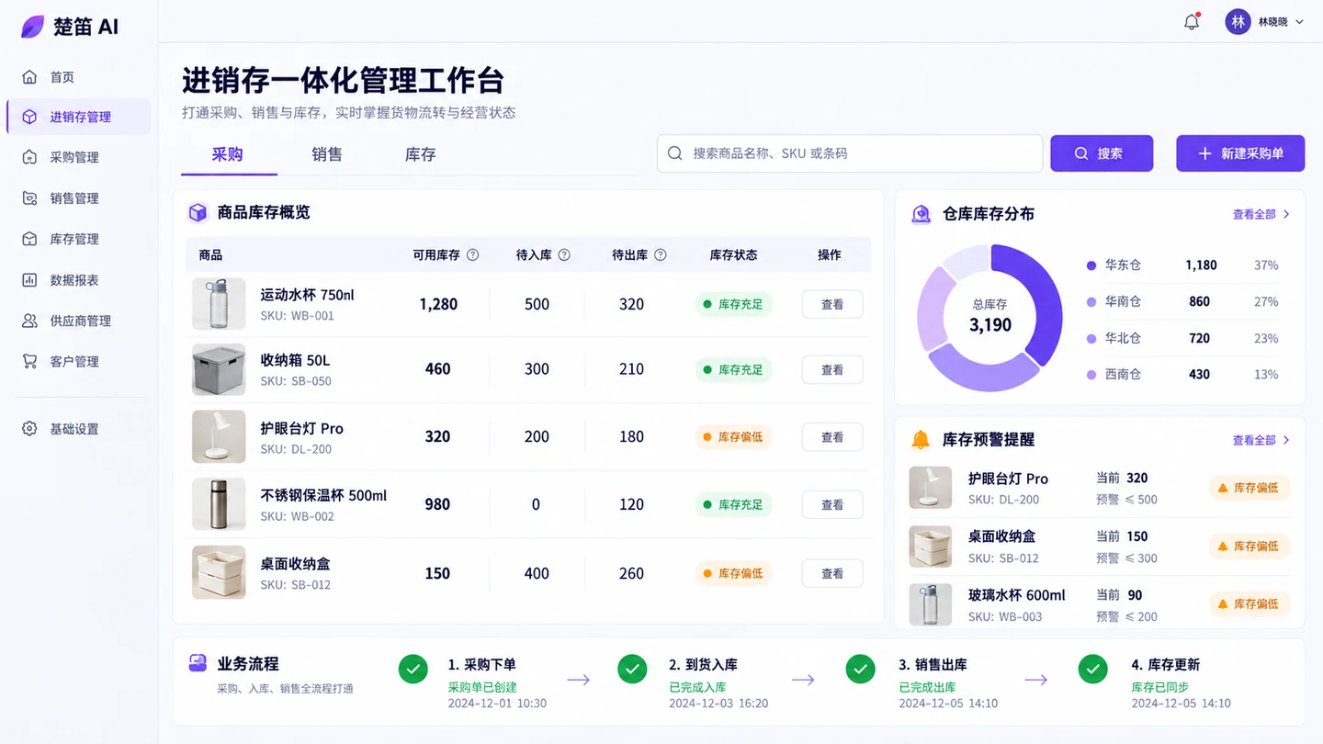This screenshot has height=744, width=1323.
Task: Click the 商品库存概览 cube icon
Action: [x=198, y=213]
